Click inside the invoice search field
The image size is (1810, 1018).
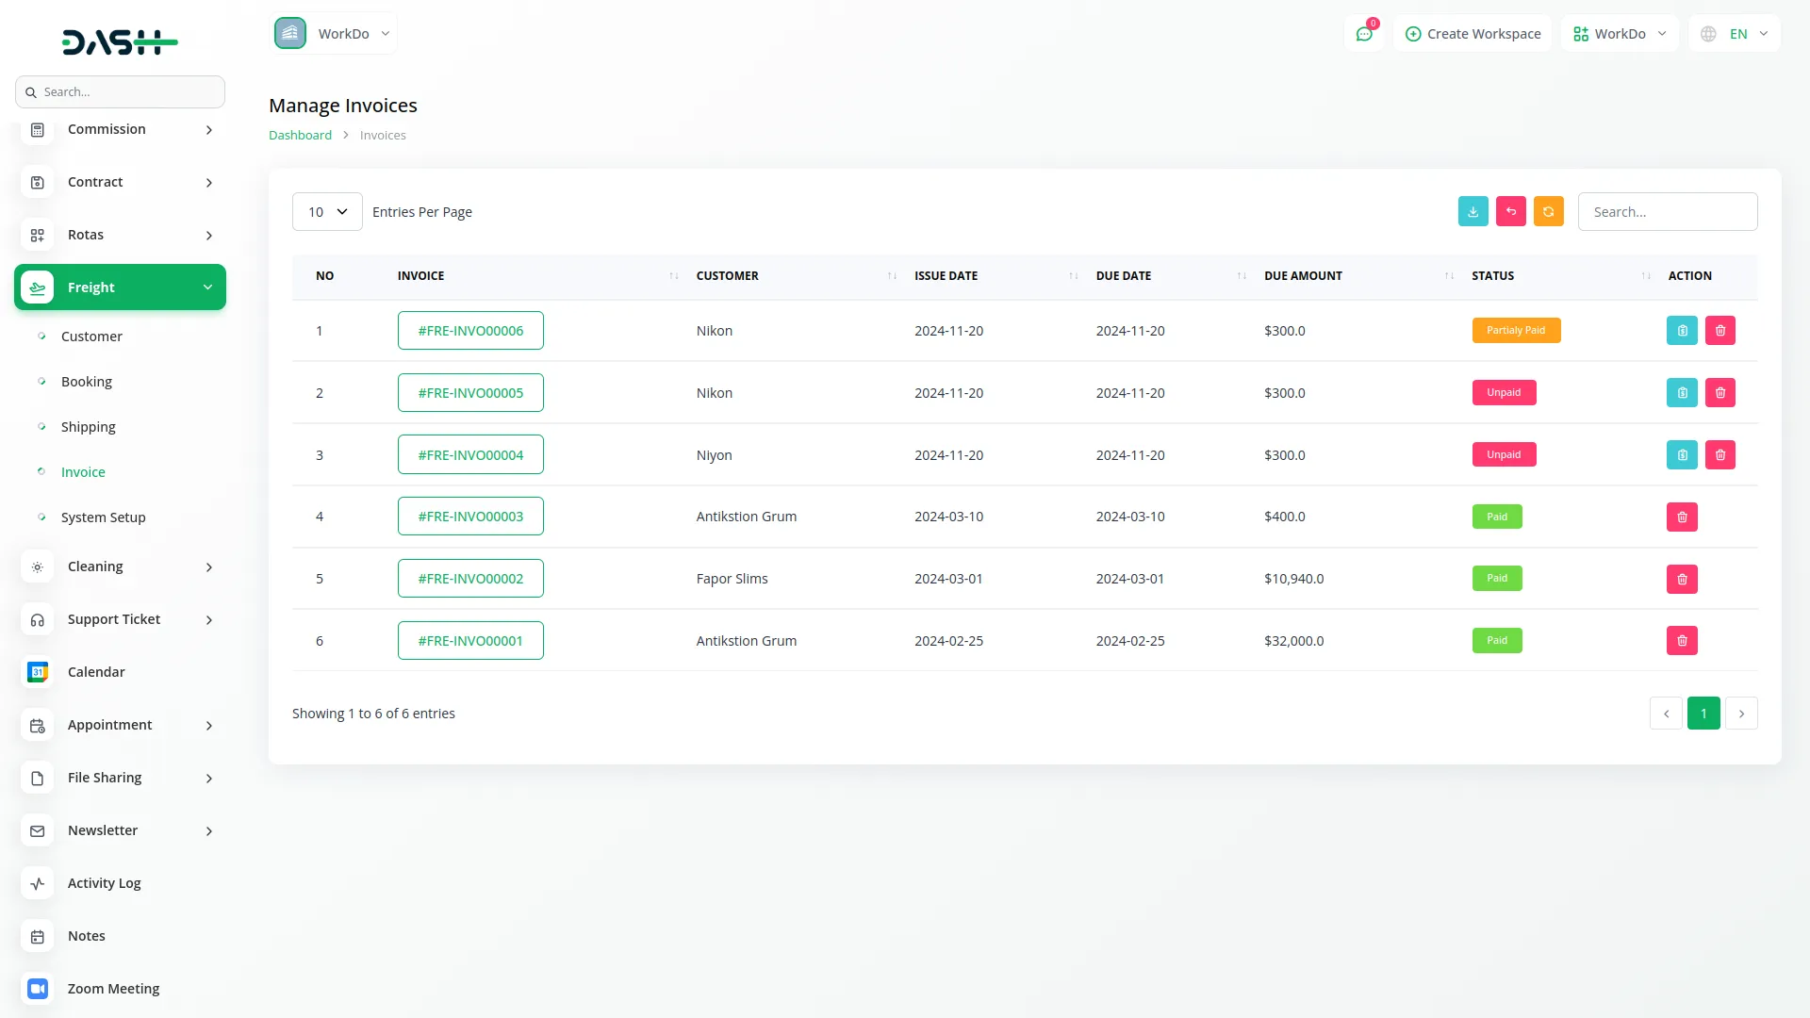point(1667,211)
